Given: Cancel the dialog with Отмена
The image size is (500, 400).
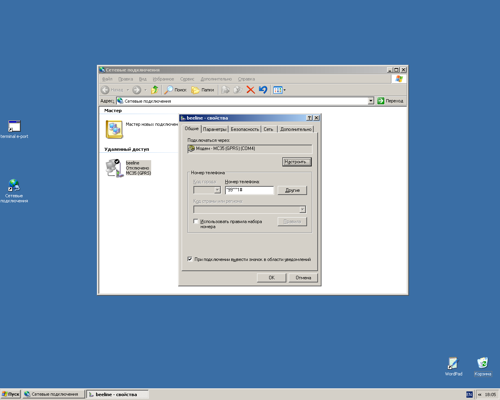Looking at the screenshot, I should coord(303,278).
